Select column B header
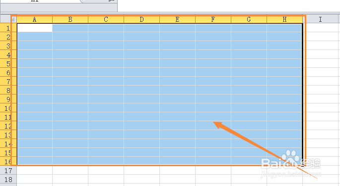This screenshot has height=186, width=340. click(x=70, y=19)
